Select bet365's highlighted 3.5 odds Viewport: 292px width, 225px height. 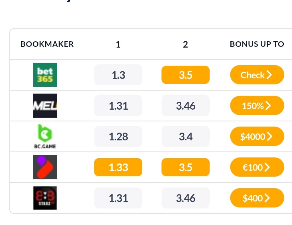pos(185,75)
